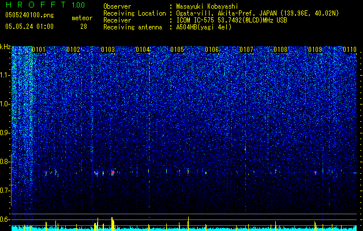
Task: Click the 0106 time marker
Action: (x=212, y=50)
